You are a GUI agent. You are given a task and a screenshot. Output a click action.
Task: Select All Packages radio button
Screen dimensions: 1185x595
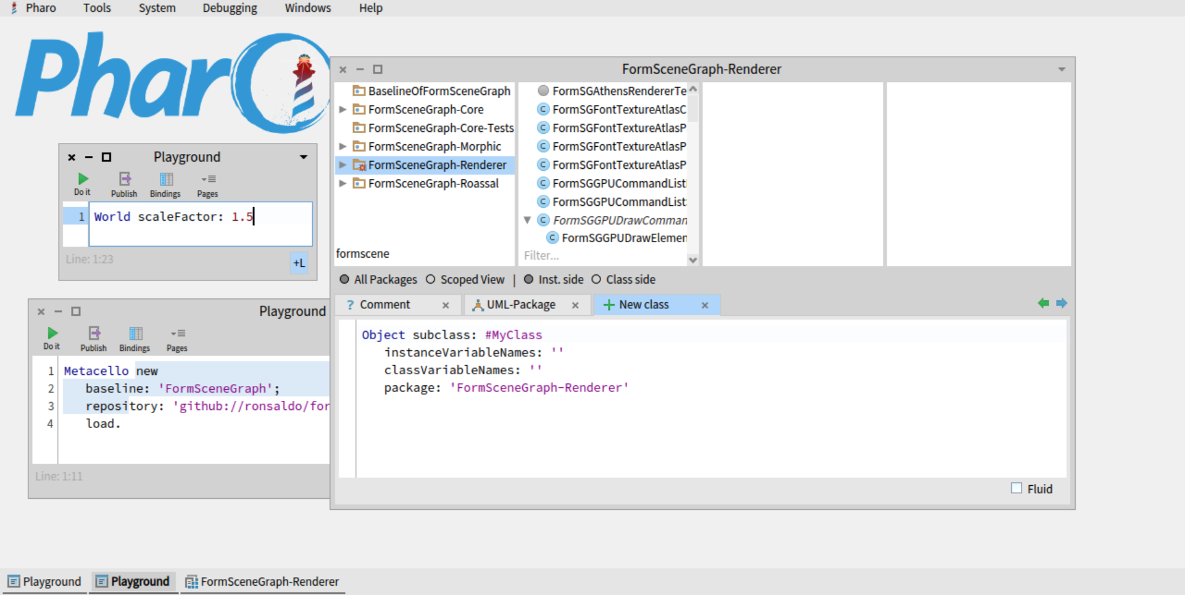point(344,279)
